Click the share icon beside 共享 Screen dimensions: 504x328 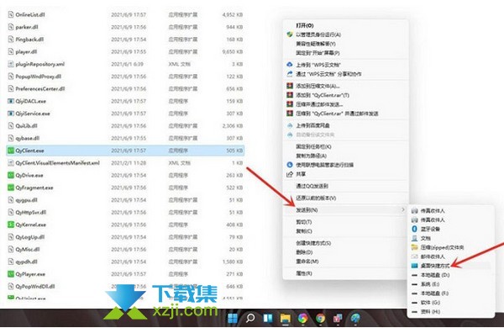290,174
